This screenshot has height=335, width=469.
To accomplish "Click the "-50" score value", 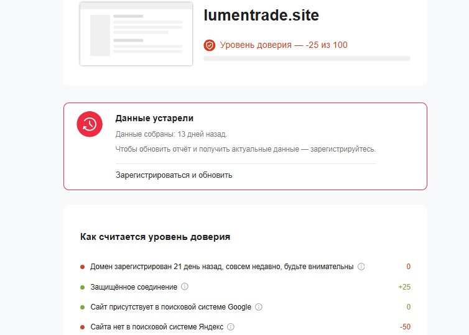I will pos(406,327).
